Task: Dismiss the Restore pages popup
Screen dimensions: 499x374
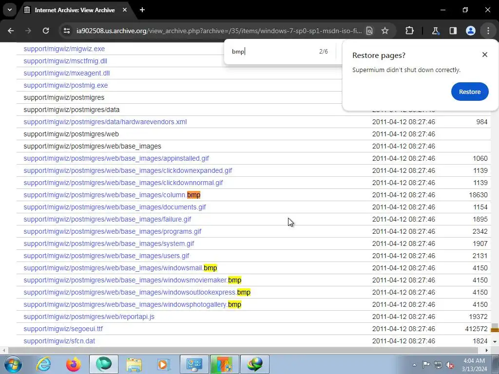Action: tap(485, 55)
